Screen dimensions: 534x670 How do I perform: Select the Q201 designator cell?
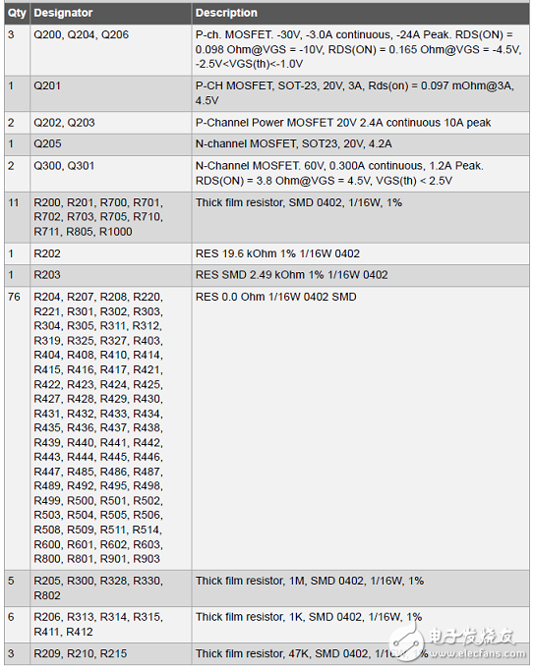[111, 93]
